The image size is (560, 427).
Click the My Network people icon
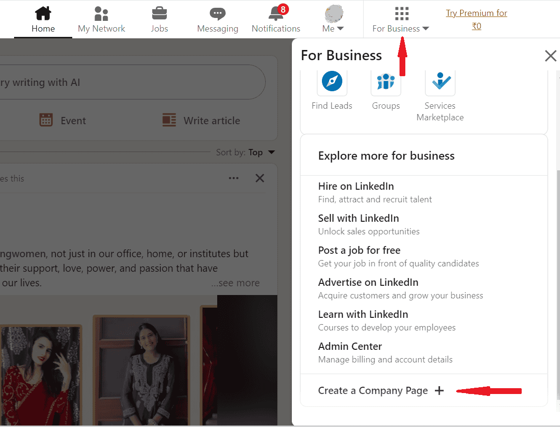(x=101, y=14)
